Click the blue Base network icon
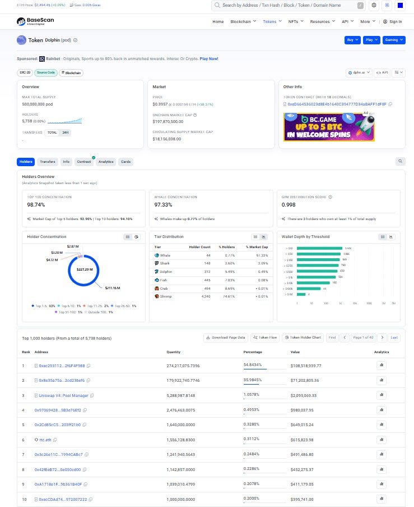Viewport: 414px width, 507px height. tap(400, 5)
